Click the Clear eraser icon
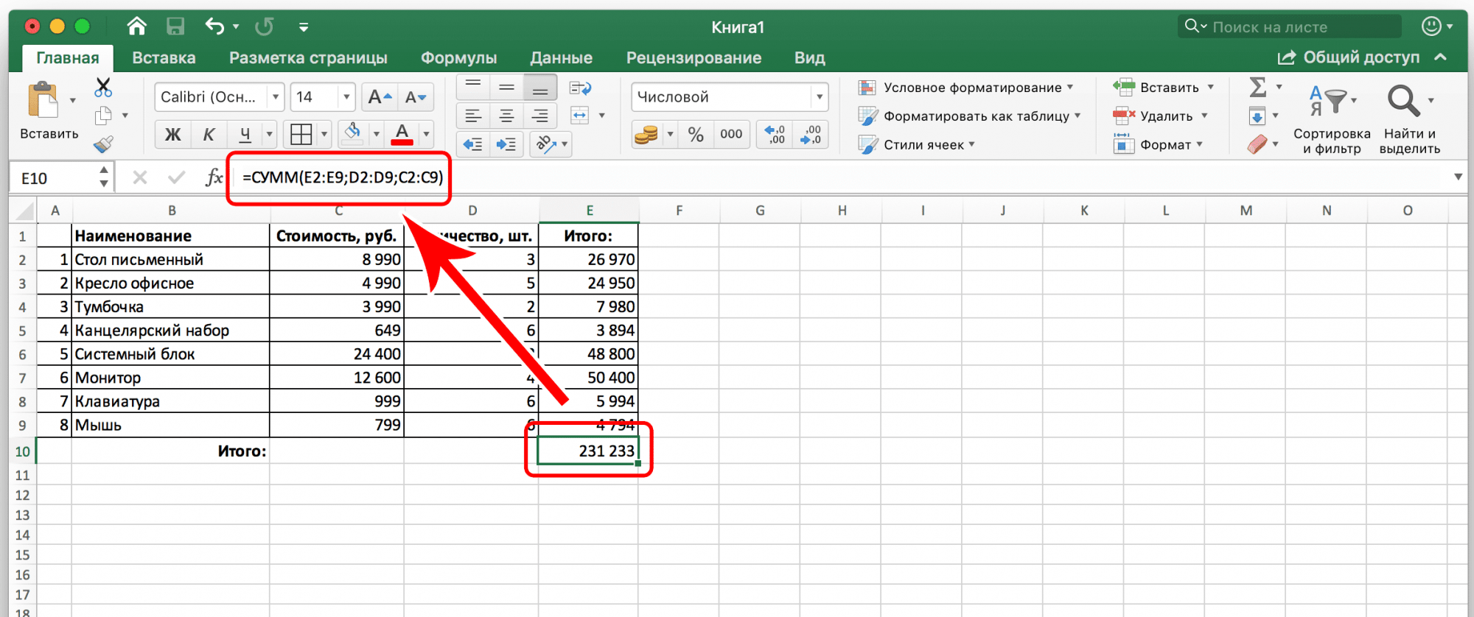 (1257, 144)
